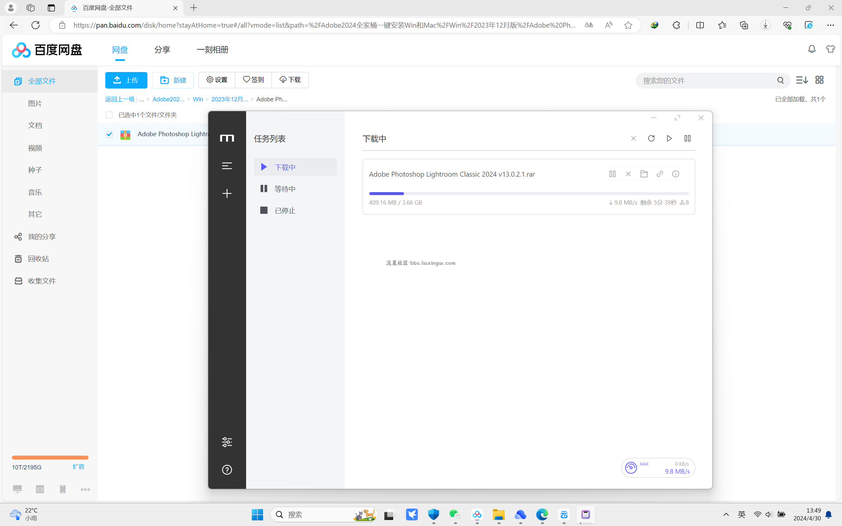Open browser extensions puzzle icon
Viewport: 842px width, 526px height.
[x=676, y=25]
